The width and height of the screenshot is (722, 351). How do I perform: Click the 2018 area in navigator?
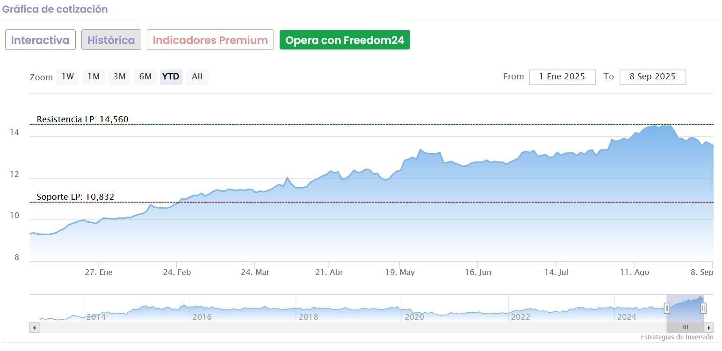coord(308,317)
